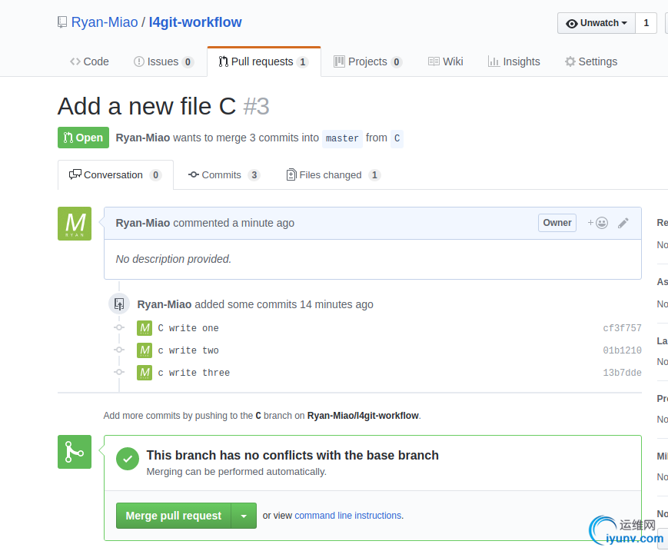Open command line instructions link
This screenshot has height=551, width=668.
click(x=348, y=516)
